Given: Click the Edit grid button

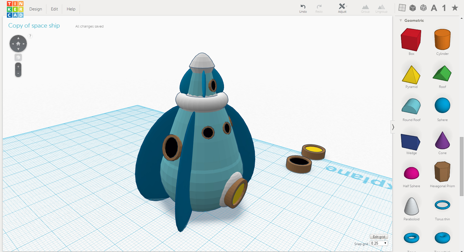Looking at the screenshot, I should click(x=379, y=237).
